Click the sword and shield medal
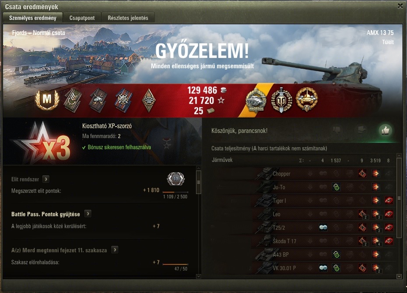Image resolution: width=407 pixels, height=293 pixels. [282, 100]
